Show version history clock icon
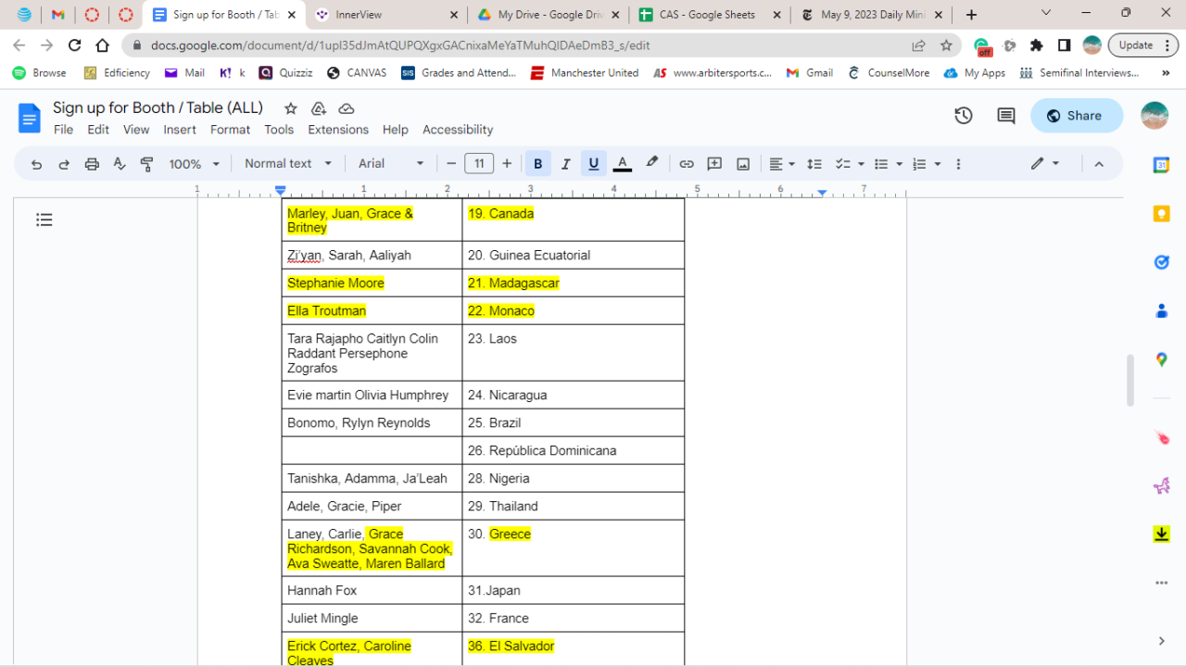 pos(964,116)
